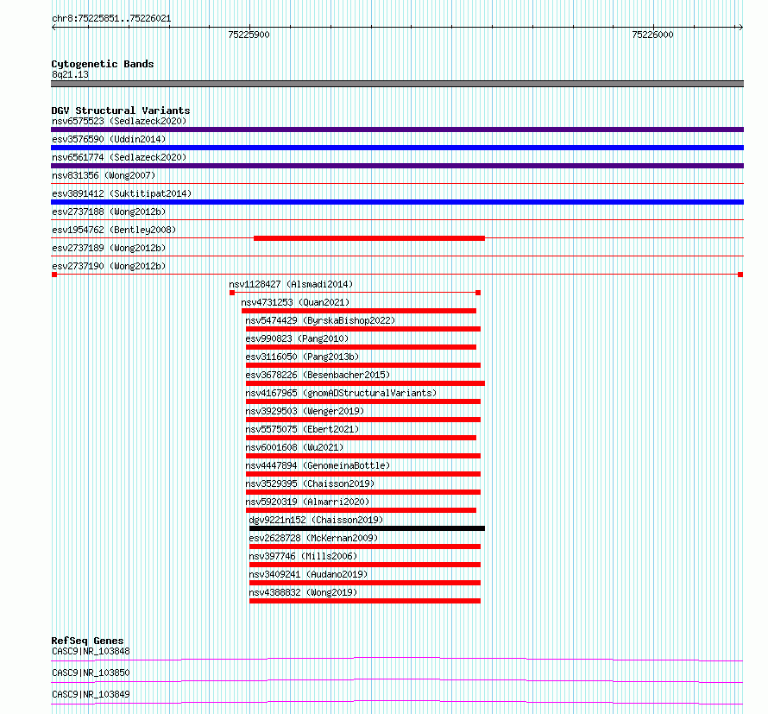This screenshot has height=714, width=768.
Task: Select nsv397746 (Mills2006) label
Action: pyautogui.click(x=303, y=556)
